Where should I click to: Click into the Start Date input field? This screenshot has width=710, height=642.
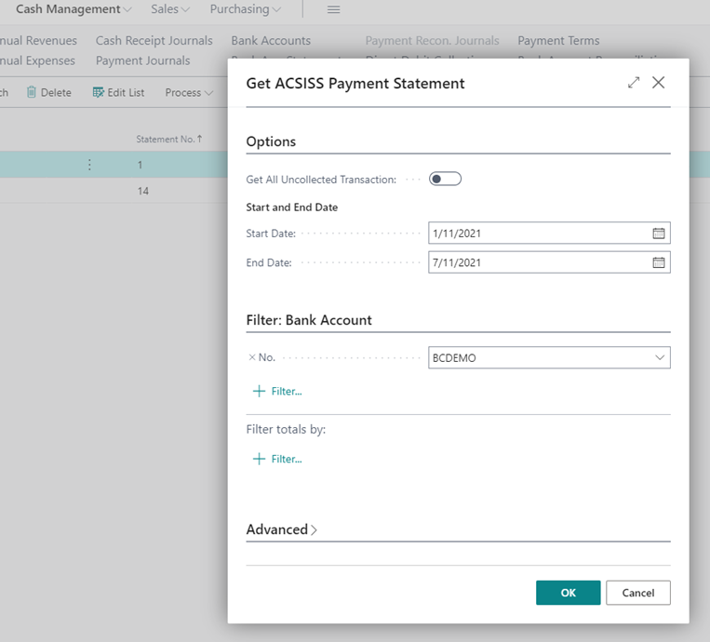(538, 234)
